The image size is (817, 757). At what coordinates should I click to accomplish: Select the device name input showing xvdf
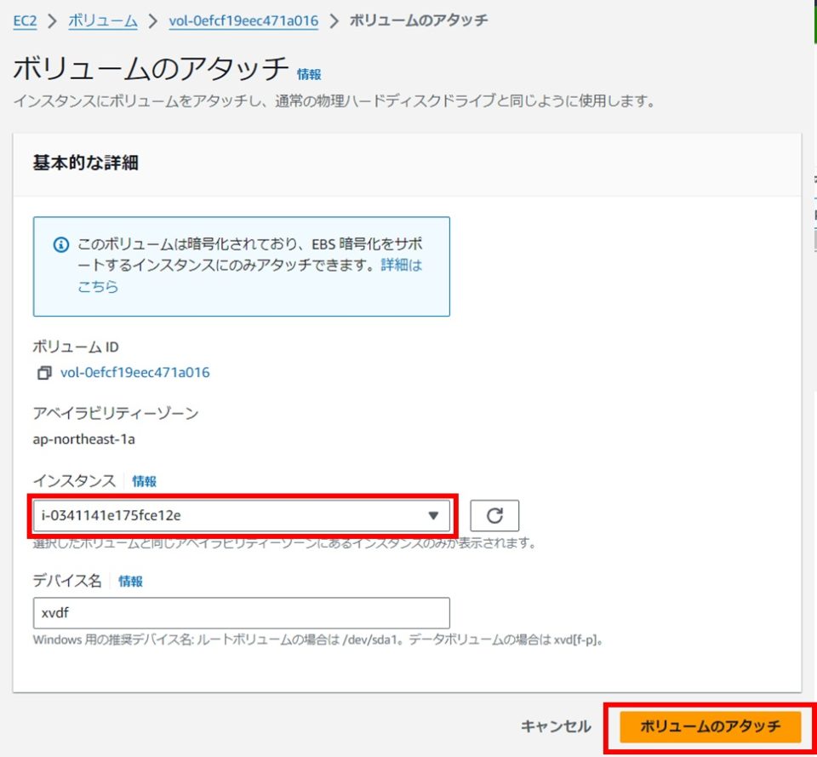241,613
